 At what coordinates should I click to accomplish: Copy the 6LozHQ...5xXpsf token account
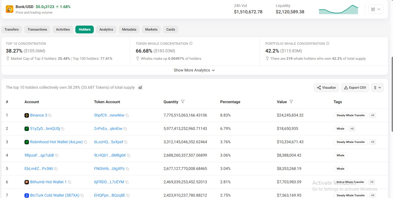tap(126, 142)
